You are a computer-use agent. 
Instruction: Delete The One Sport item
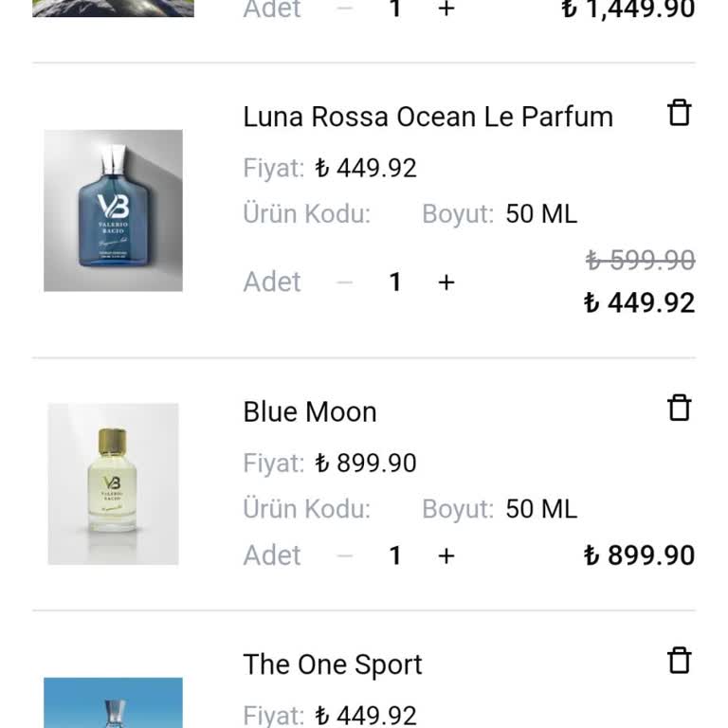[x=680, y=661]
